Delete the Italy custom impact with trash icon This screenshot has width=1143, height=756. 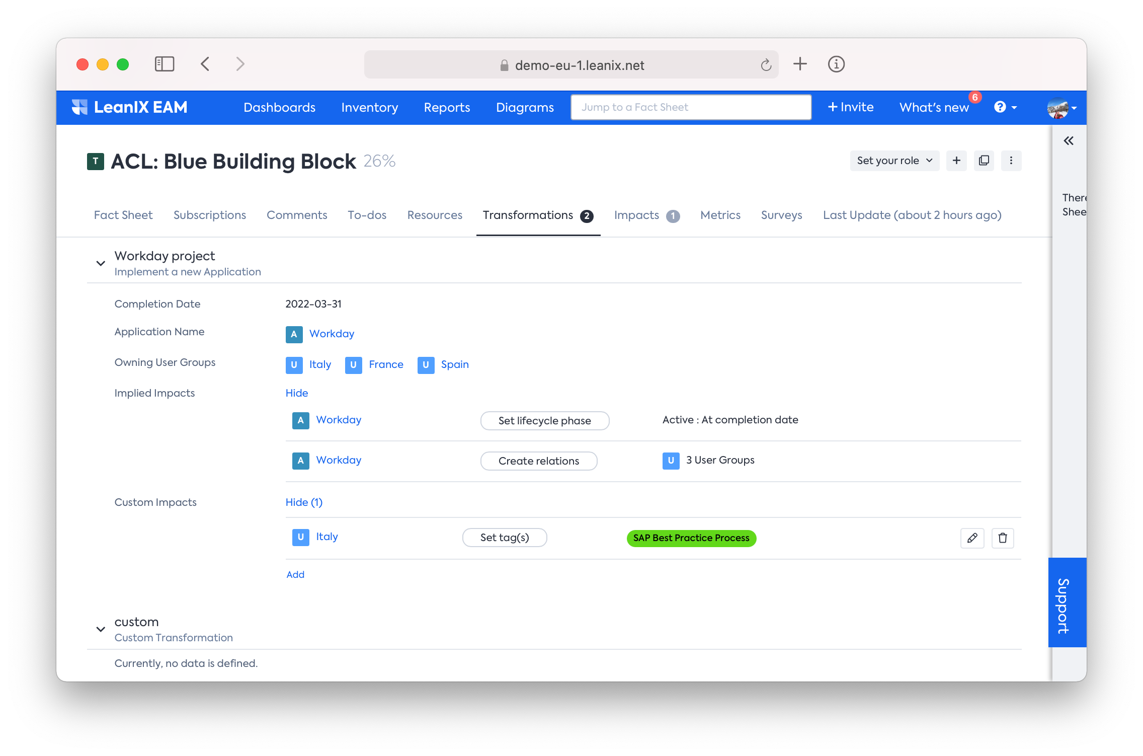(x=1003, y=538)
